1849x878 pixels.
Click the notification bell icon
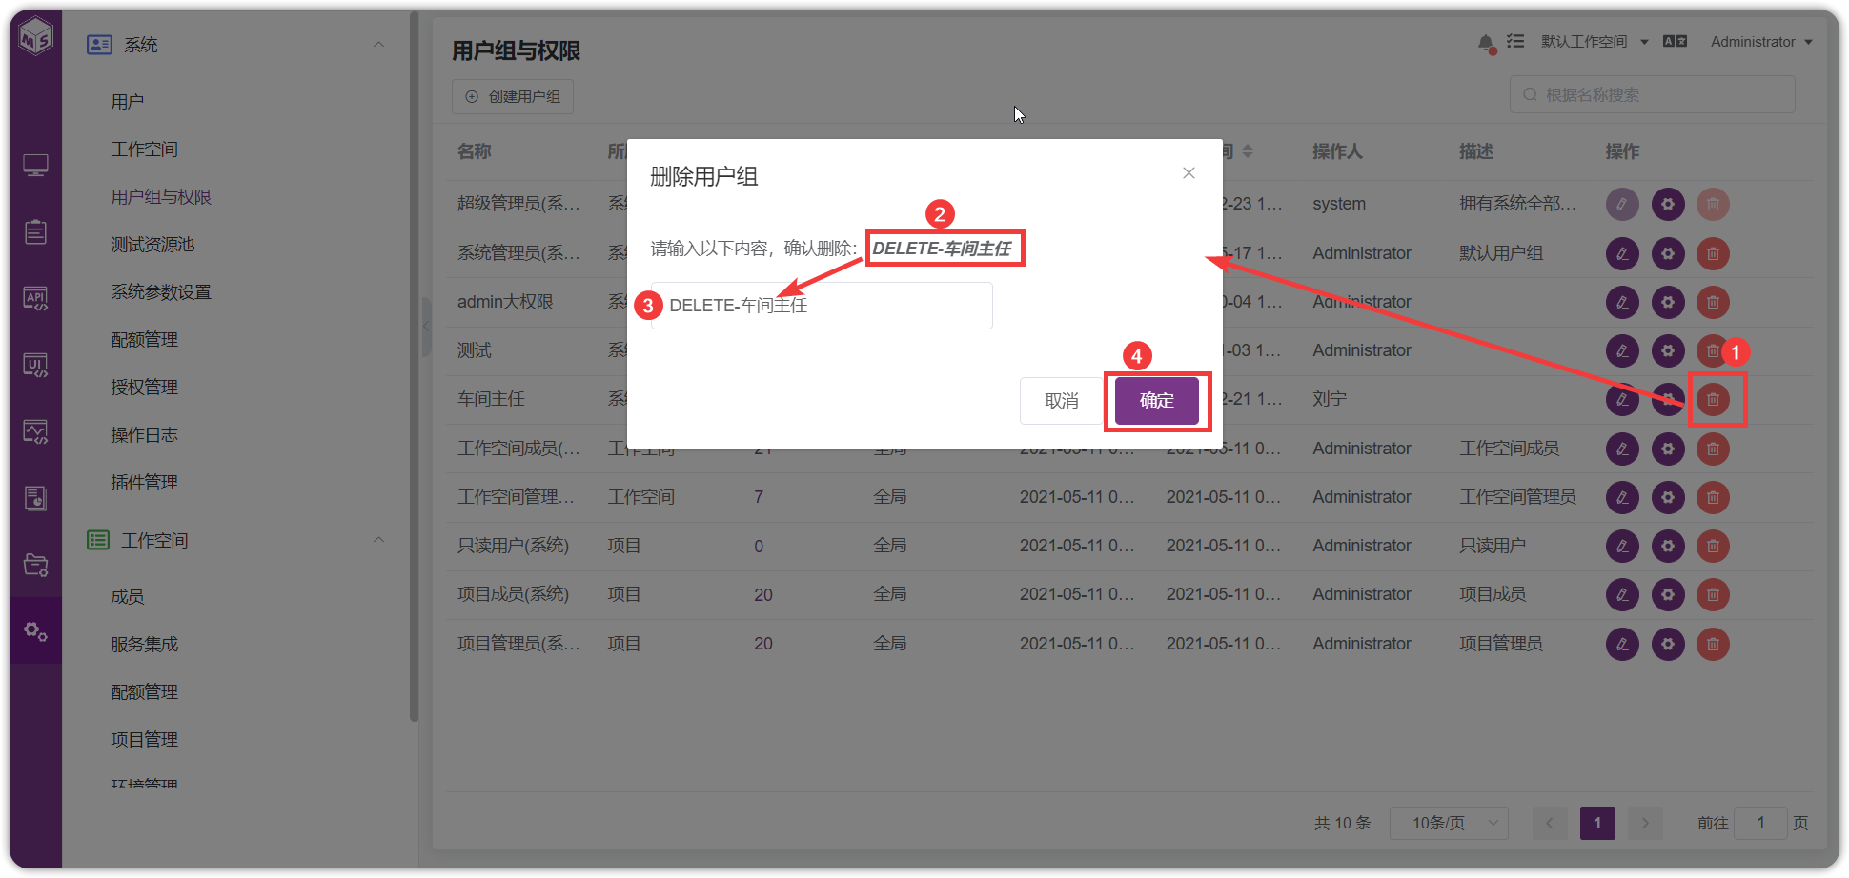click(1486, 43)
